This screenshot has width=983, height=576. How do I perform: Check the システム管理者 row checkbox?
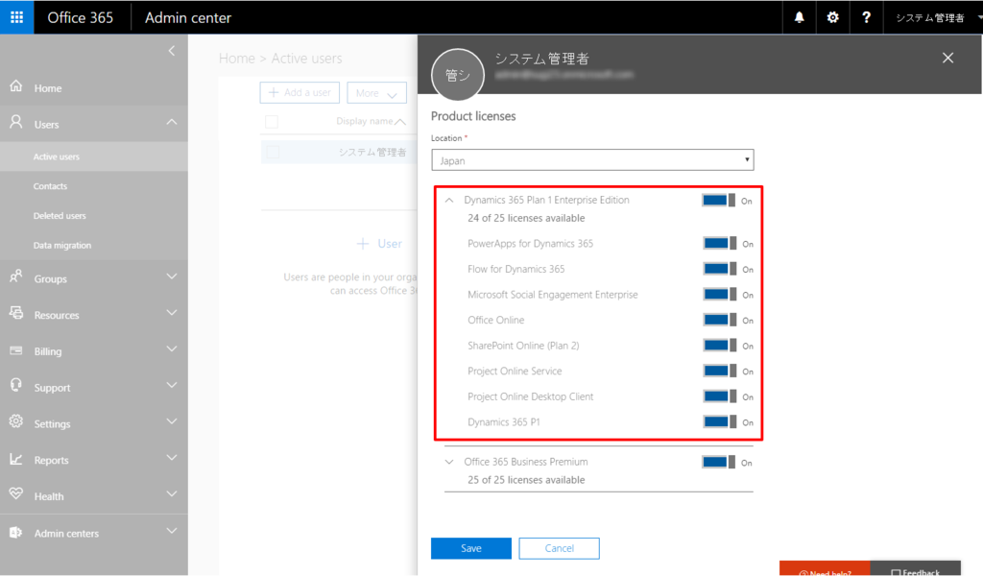pyautogui.click(x=273, y=152)
